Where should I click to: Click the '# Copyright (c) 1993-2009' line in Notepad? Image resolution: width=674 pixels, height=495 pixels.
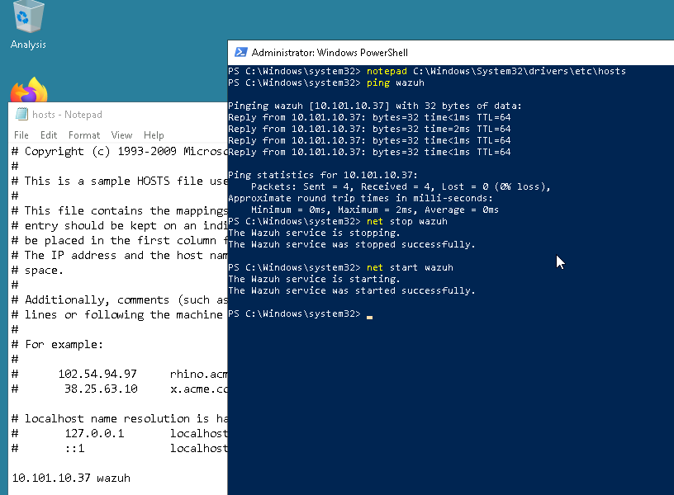(x=120, y=152)
